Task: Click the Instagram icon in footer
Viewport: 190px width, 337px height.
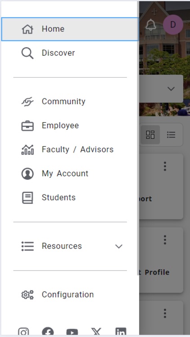Action: pos(23,332)
